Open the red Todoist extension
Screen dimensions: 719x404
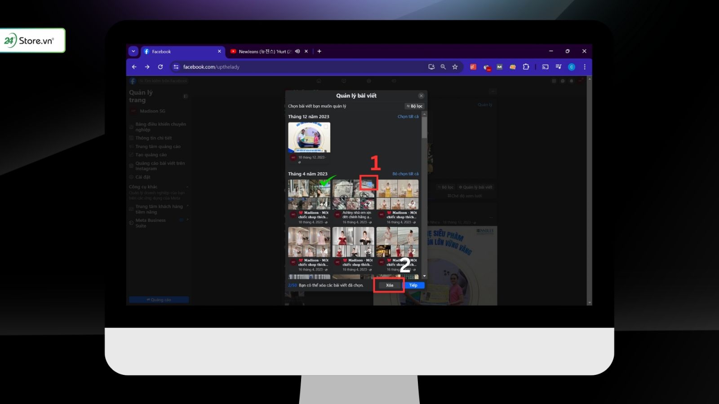(x=473, y=67)
